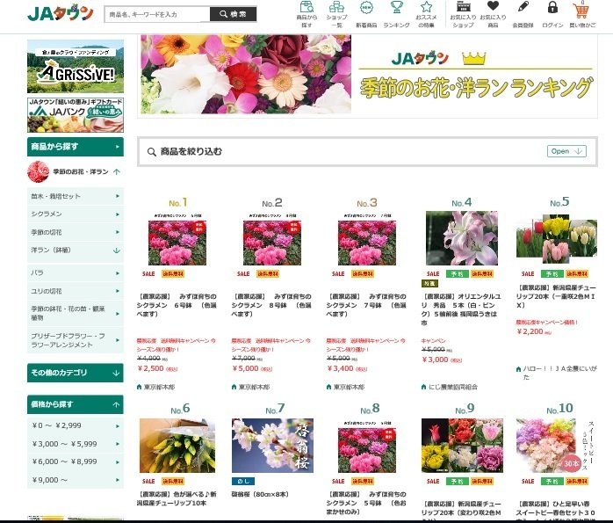Expand the その他のカテゴリ section
613x523 pixels.
76,373
